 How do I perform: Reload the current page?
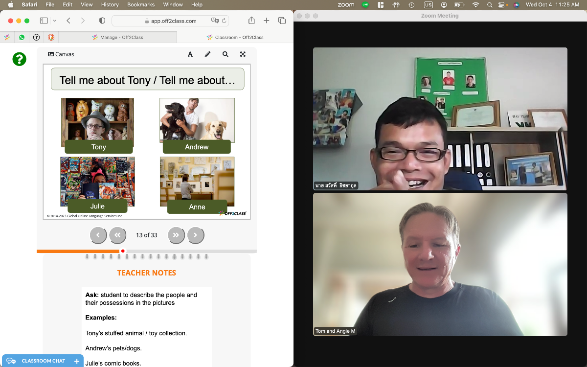point(225,21)
